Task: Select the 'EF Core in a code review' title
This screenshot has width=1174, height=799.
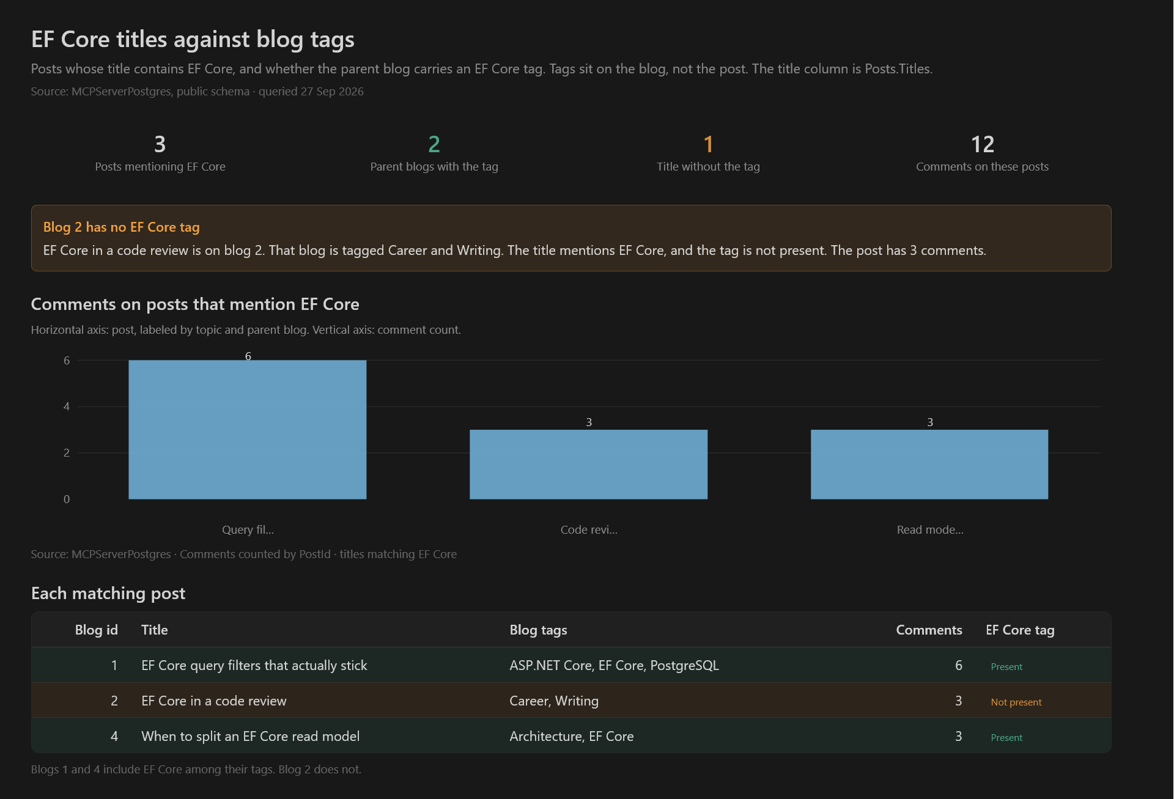Action: [214, 701]
